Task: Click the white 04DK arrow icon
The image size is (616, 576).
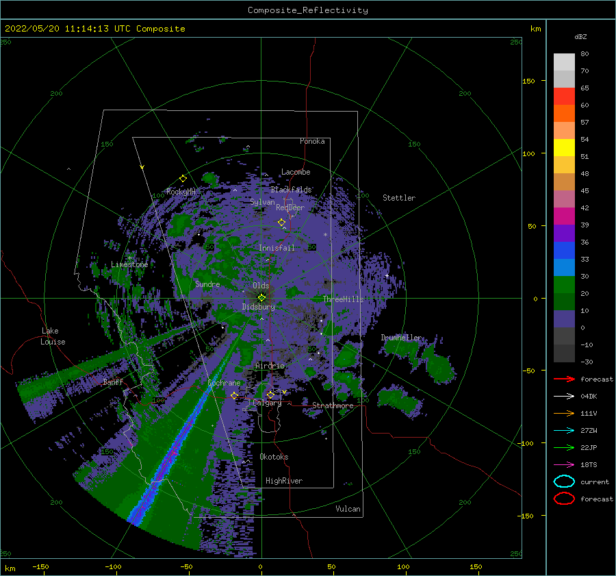Action: [564, 397]
